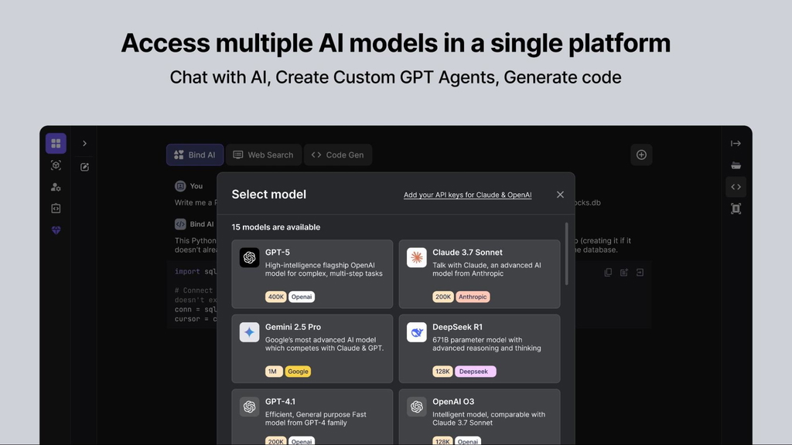
Task: Open the dashboard grid icon in sidebar
Action: 56,144
